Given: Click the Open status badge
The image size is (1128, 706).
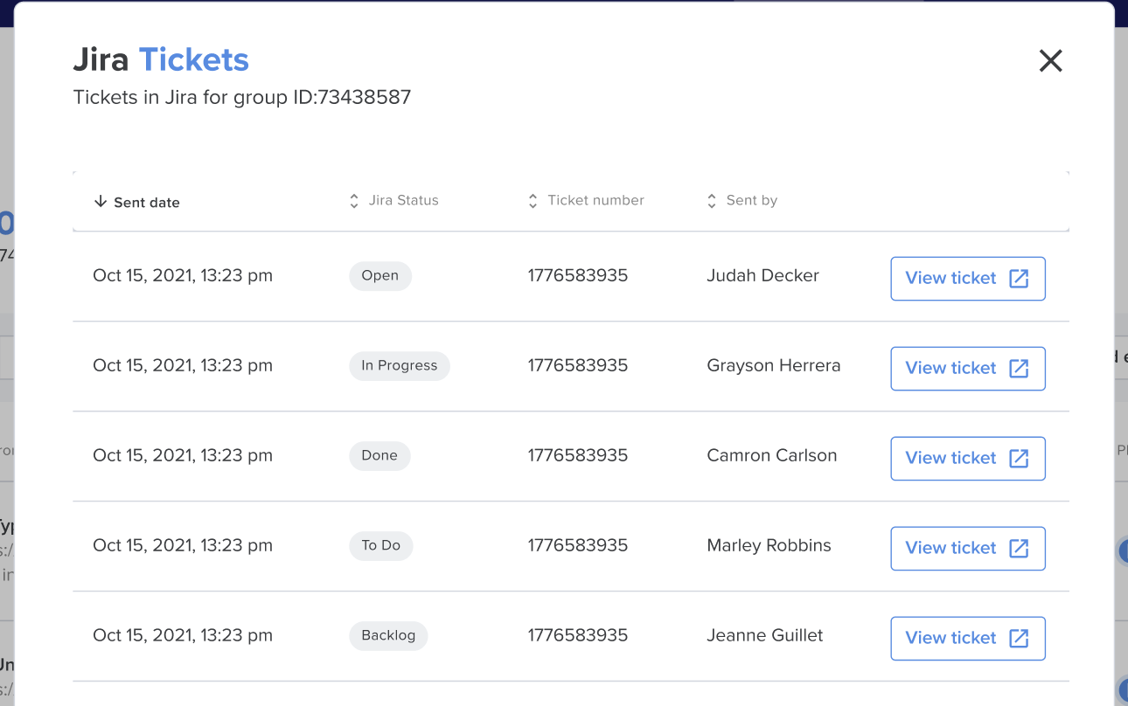Looking at the screenshot, I should 380,275.
